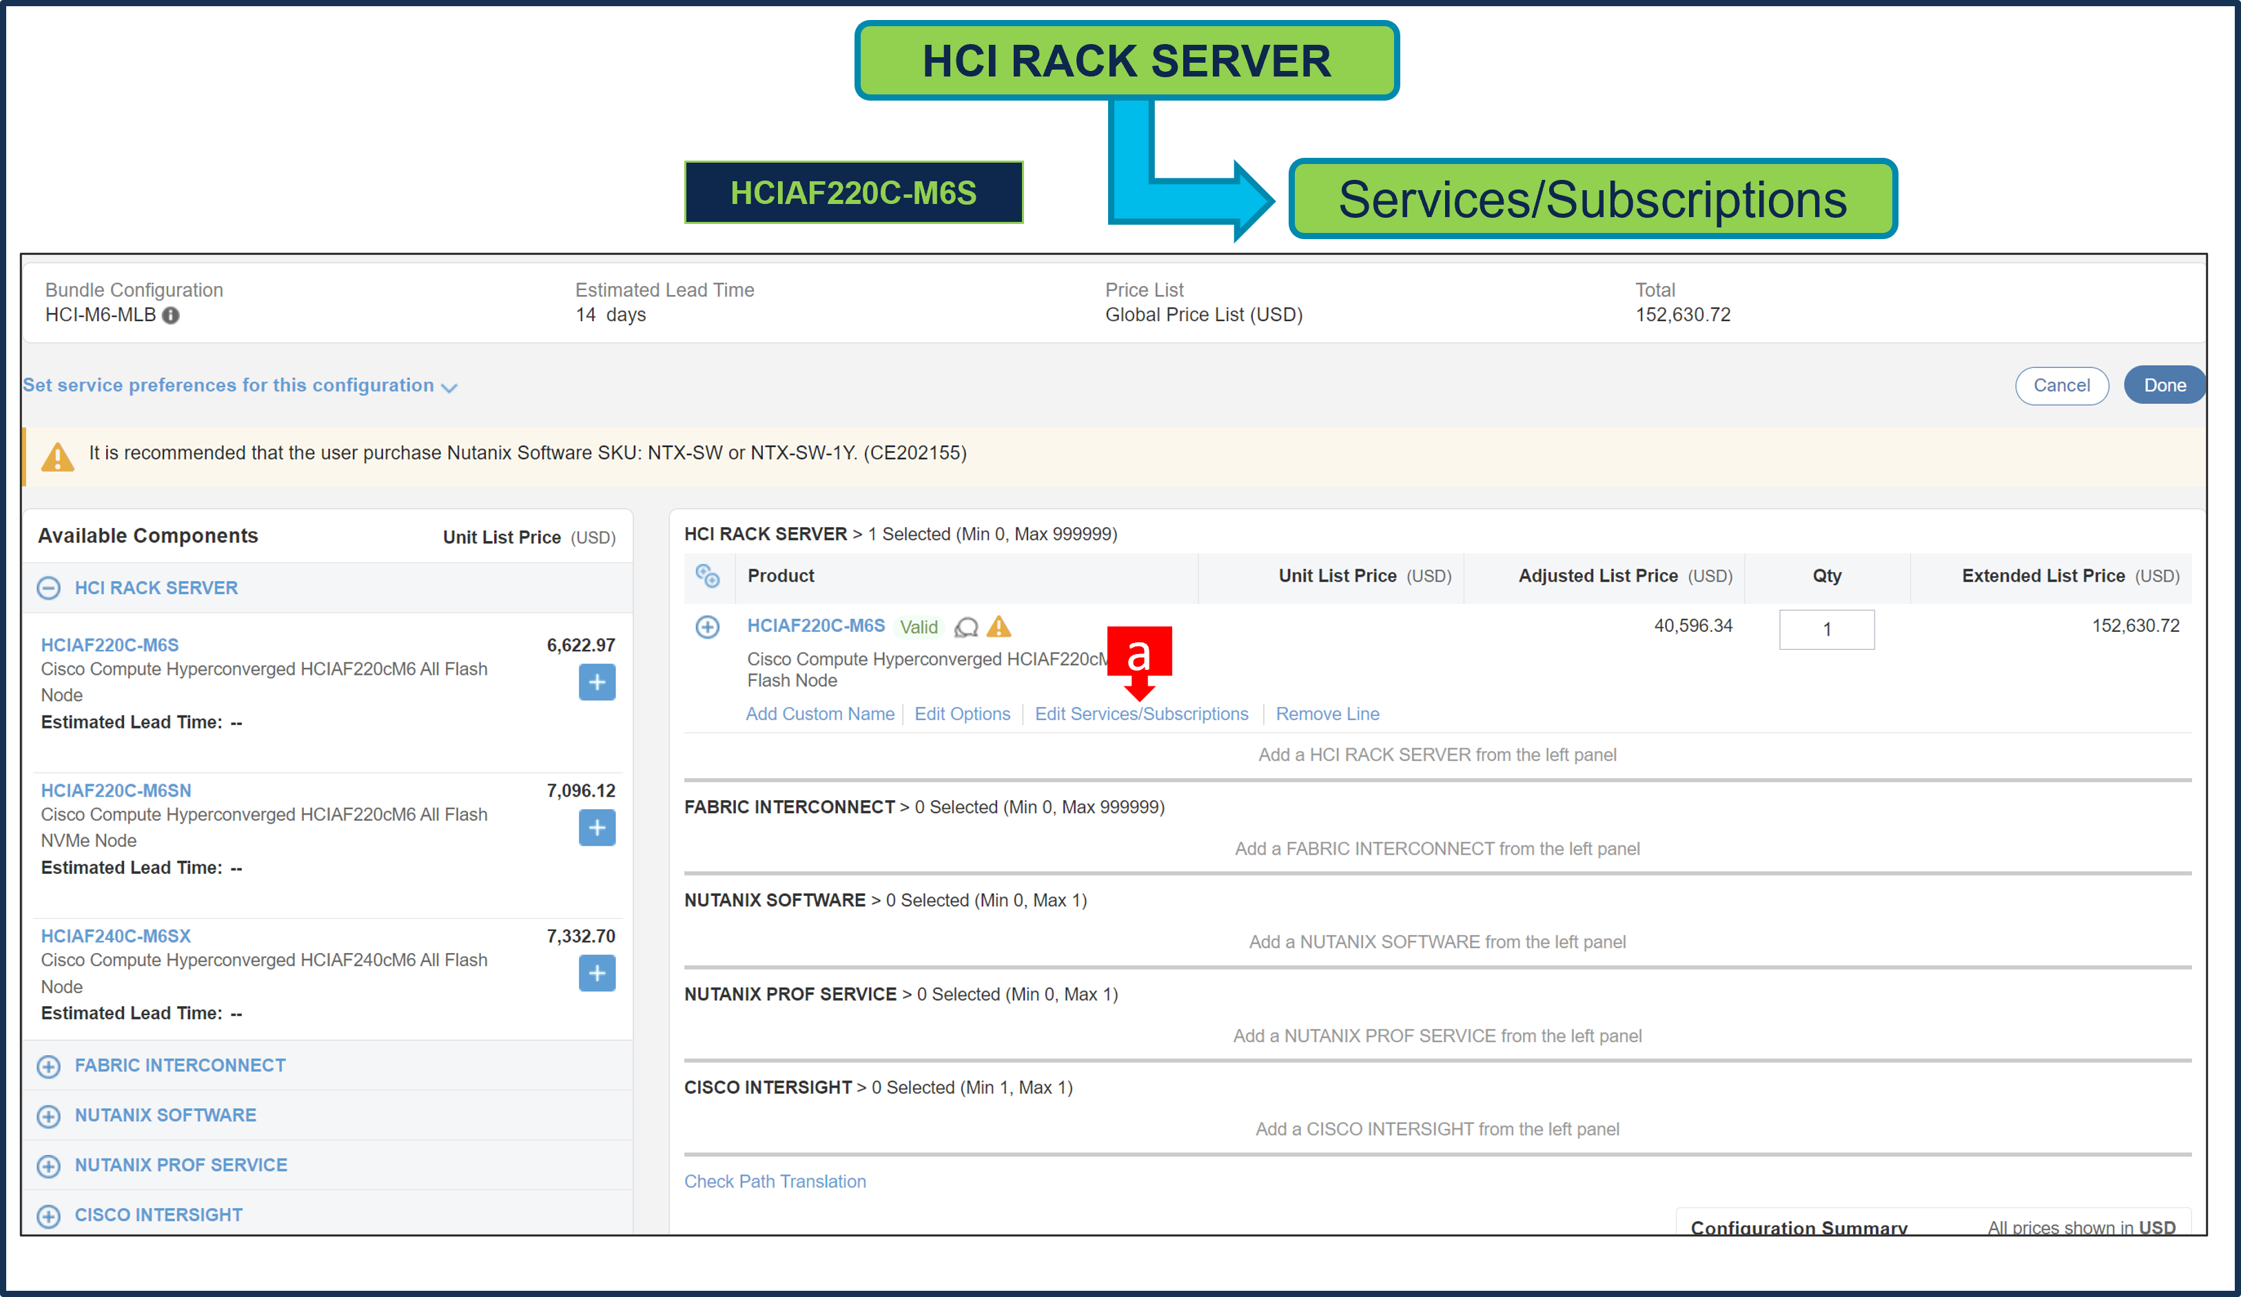Viewport: 2241px width, 1297px height.
Task: Open HCIAF220C-M6S link in selected products
Action: [x=815, y=625]
